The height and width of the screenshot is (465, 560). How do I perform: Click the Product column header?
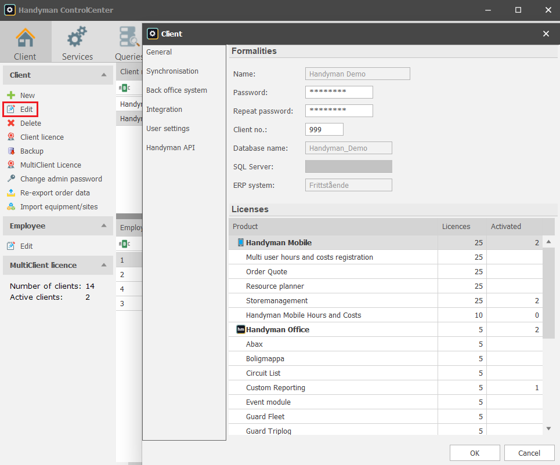333,227
